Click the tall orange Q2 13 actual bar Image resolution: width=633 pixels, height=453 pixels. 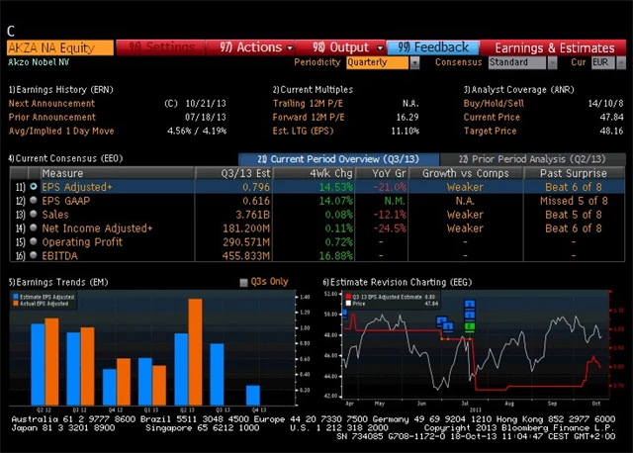[x=195, y=352]
